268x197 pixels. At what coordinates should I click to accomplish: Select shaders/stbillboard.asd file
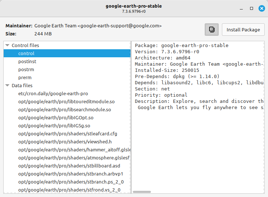67,166
